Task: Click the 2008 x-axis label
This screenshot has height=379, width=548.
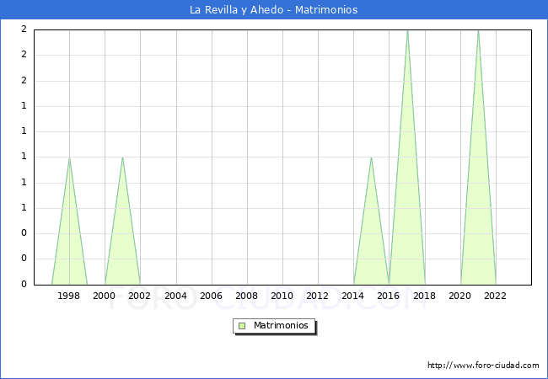Action: (x=247, y=296)
